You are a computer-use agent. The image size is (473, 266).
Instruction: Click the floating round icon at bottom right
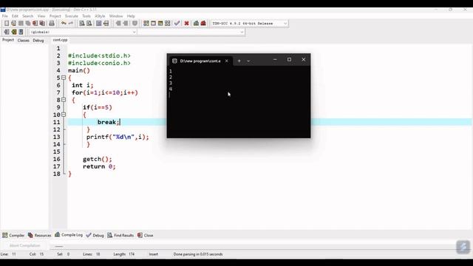(x=463, y=247)
